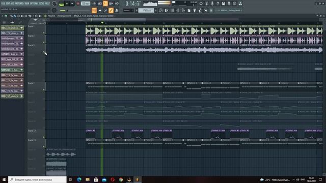This screenshot has height=183, width=326.
Task: Click the render export audio icon
Action: point(229,4)
